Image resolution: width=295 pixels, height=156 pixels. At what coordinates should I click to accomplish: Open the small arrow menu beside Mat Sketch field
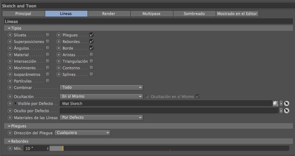281,103
